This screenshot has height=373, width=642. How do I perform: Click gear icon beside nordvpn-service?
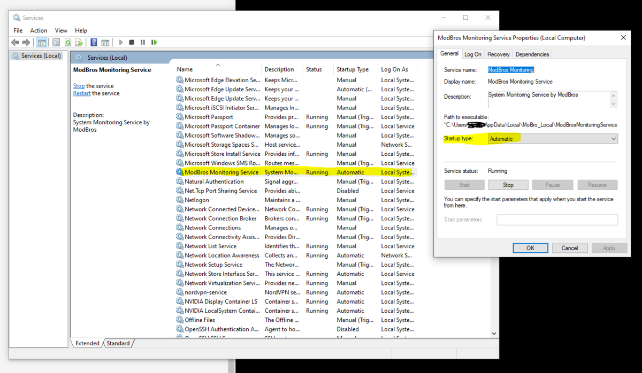pos(180,292)
